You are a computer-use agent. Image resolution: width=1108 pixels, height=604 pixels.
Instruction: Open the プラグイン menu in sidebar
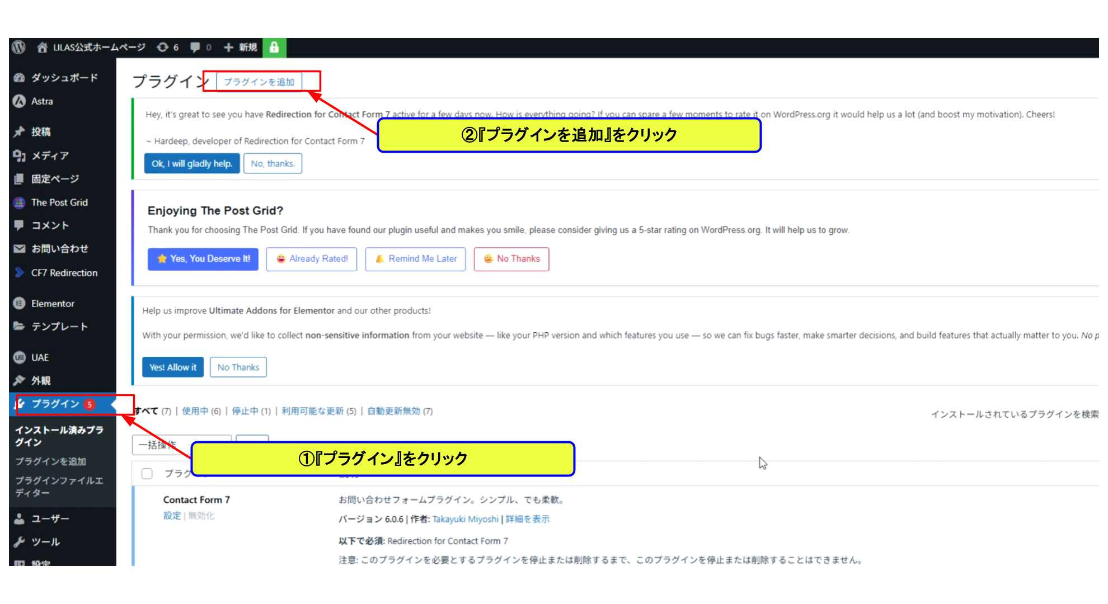63,404
